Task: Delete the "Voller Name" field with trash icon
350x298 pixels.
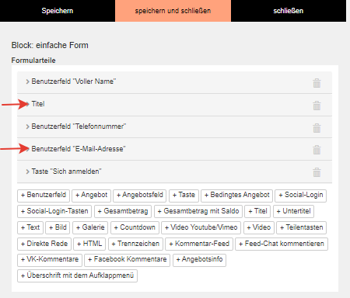Action: (317, 83)
